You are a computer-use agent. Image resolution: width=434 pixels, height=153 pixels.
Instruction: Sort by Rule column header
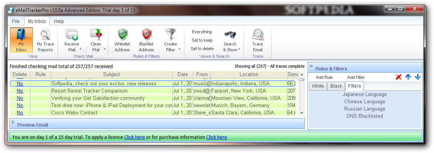[40, 74]
